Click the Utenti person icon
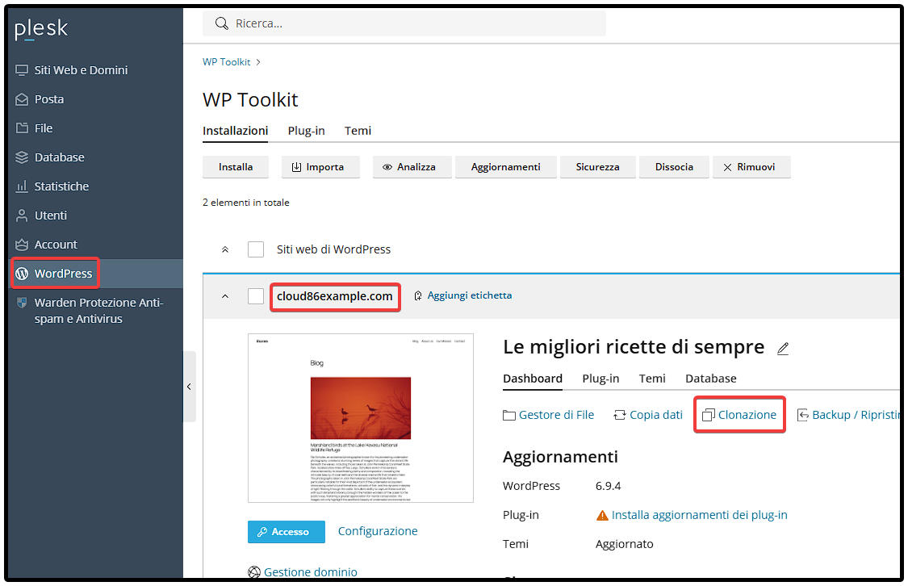Viewport: 908px width, 586px height. pyautogui.click(x=22, y=216)
